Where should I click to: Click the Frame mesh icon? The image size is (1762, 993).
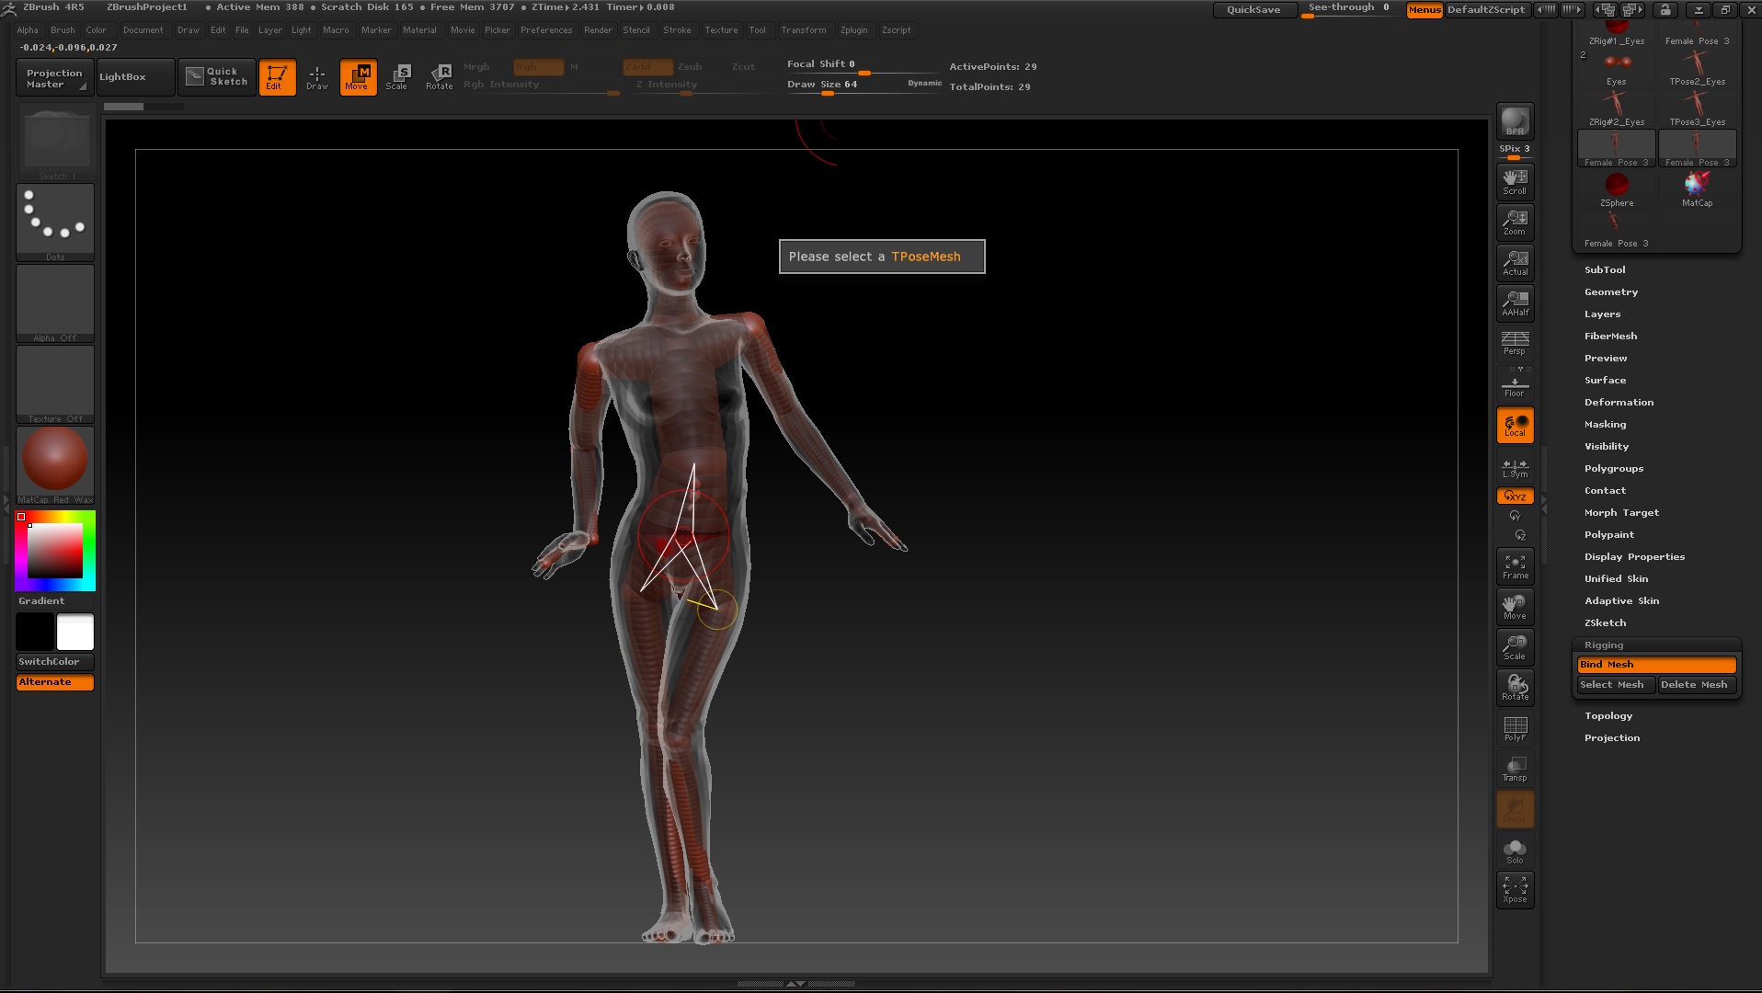pyautogui.click(x=1515, y=566)
